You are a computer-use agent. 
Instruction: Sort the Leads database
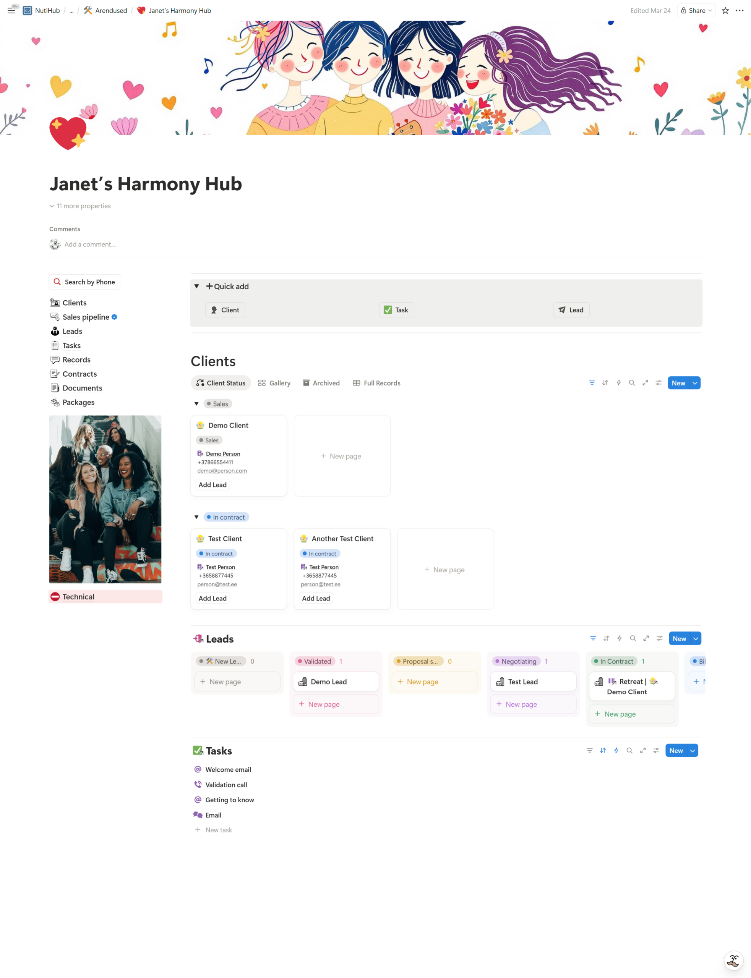[x=606, y=638]
